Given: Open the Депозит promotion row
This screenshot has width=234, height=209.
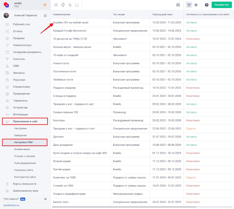Looking at the screenshot, I should (142, 137).
